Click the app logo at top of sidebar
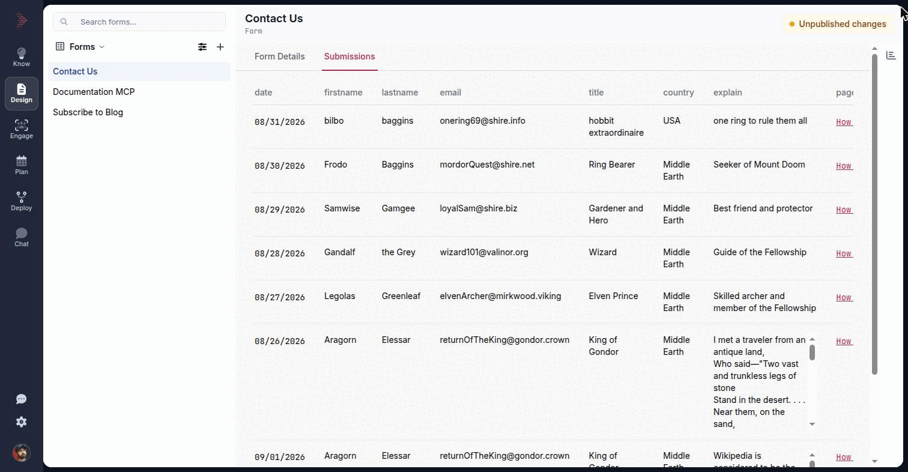The height and width of the screenshot is (472, 908). [x=22, y=21]
